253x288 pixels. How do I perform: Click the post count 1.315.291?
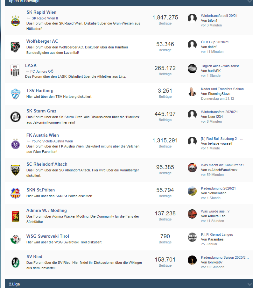tap(165, 140)
